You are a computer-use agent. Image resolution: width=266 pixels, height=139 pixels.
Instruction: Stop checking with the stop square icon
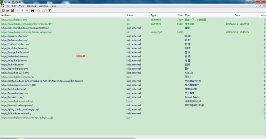click(27, 10)
